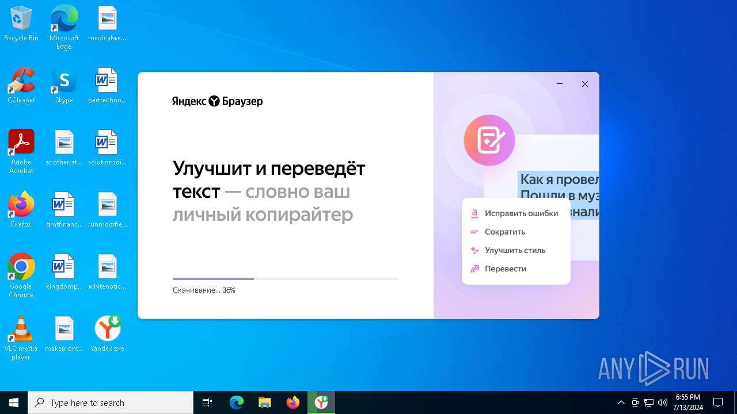Click the download progress bar
This screenshot has width=737, height=414.
[286, 279]
